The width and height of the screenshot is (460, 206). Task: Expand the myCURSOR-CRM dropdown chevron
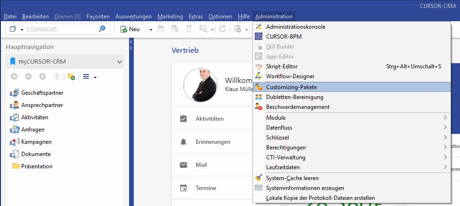pos(119,62)
